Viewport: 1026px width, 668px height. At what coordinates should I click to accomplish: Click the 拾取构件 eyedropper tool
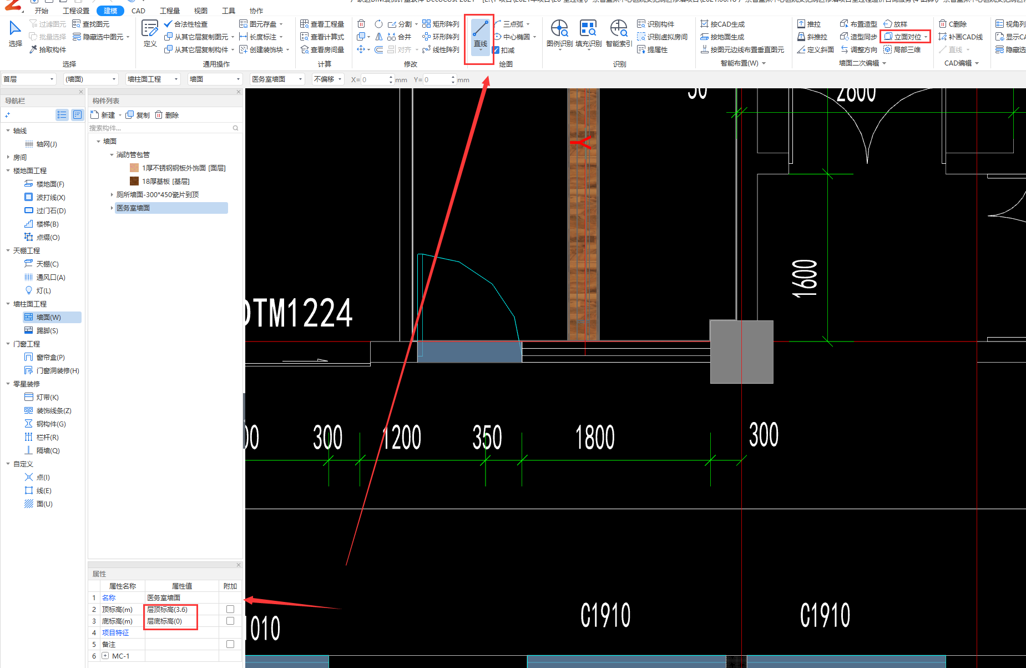48,50
